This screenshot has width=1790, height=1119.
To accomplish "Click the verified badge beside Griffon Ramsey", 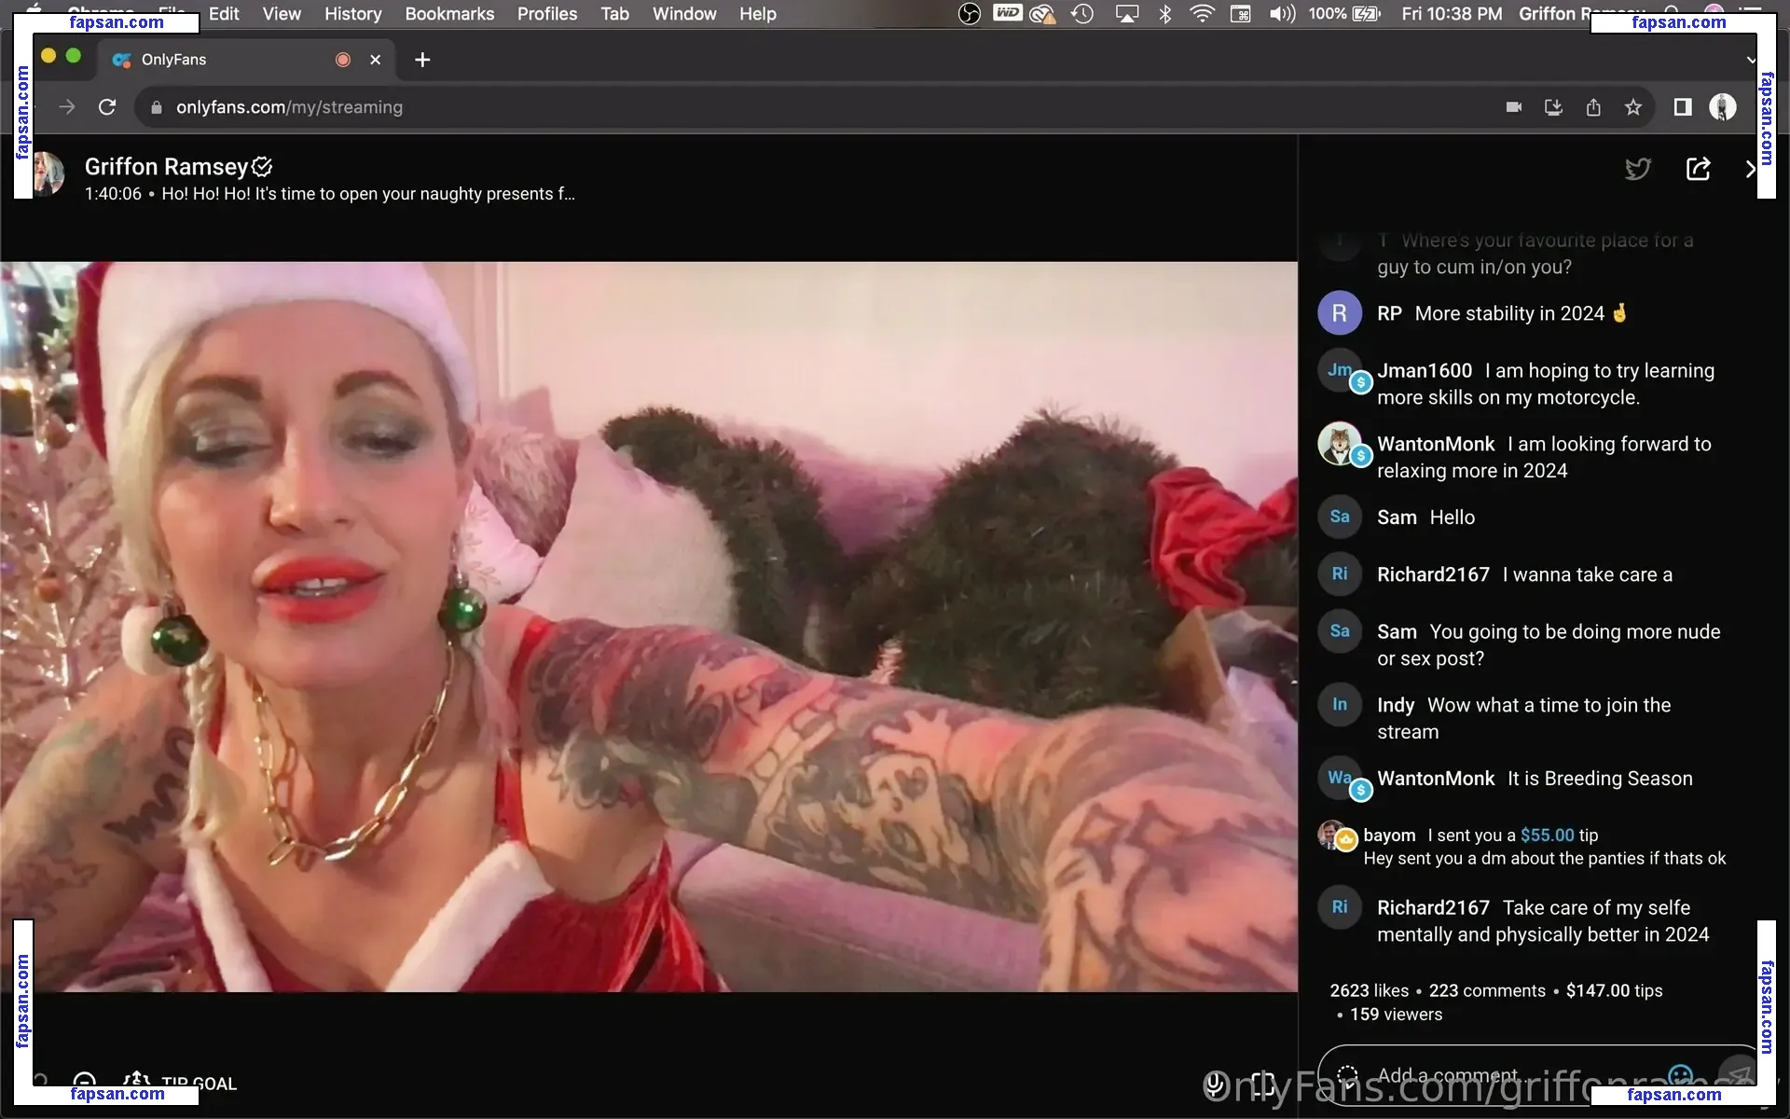I will tap(262, 167).
